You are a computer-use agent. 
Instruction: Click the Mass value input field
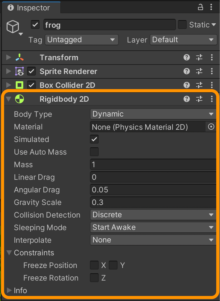(x=141, y=164)
